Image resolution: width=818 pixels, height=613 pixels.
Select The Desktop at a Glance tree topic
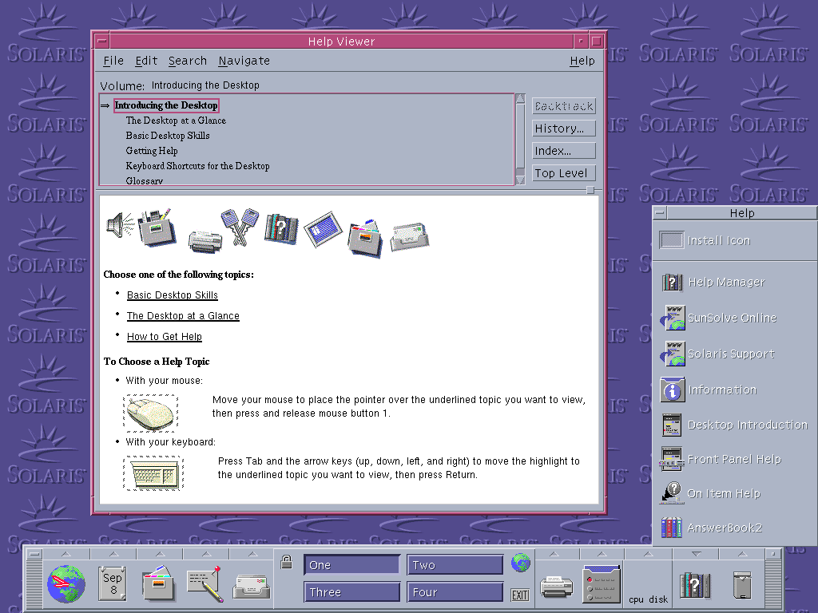(176, 121)
